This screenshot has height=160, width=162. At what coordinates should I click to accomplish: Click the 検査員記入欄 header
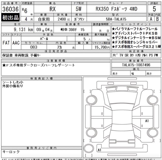pos(42,78)
